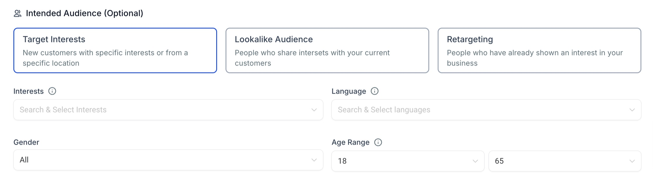The width and height of the screenshot is (653, 182).
Task: Open the Gender dropdown showing All
Action: (168, 160)
